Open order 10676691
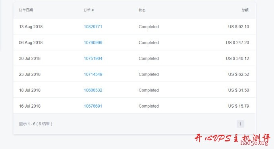 [93, 106]
